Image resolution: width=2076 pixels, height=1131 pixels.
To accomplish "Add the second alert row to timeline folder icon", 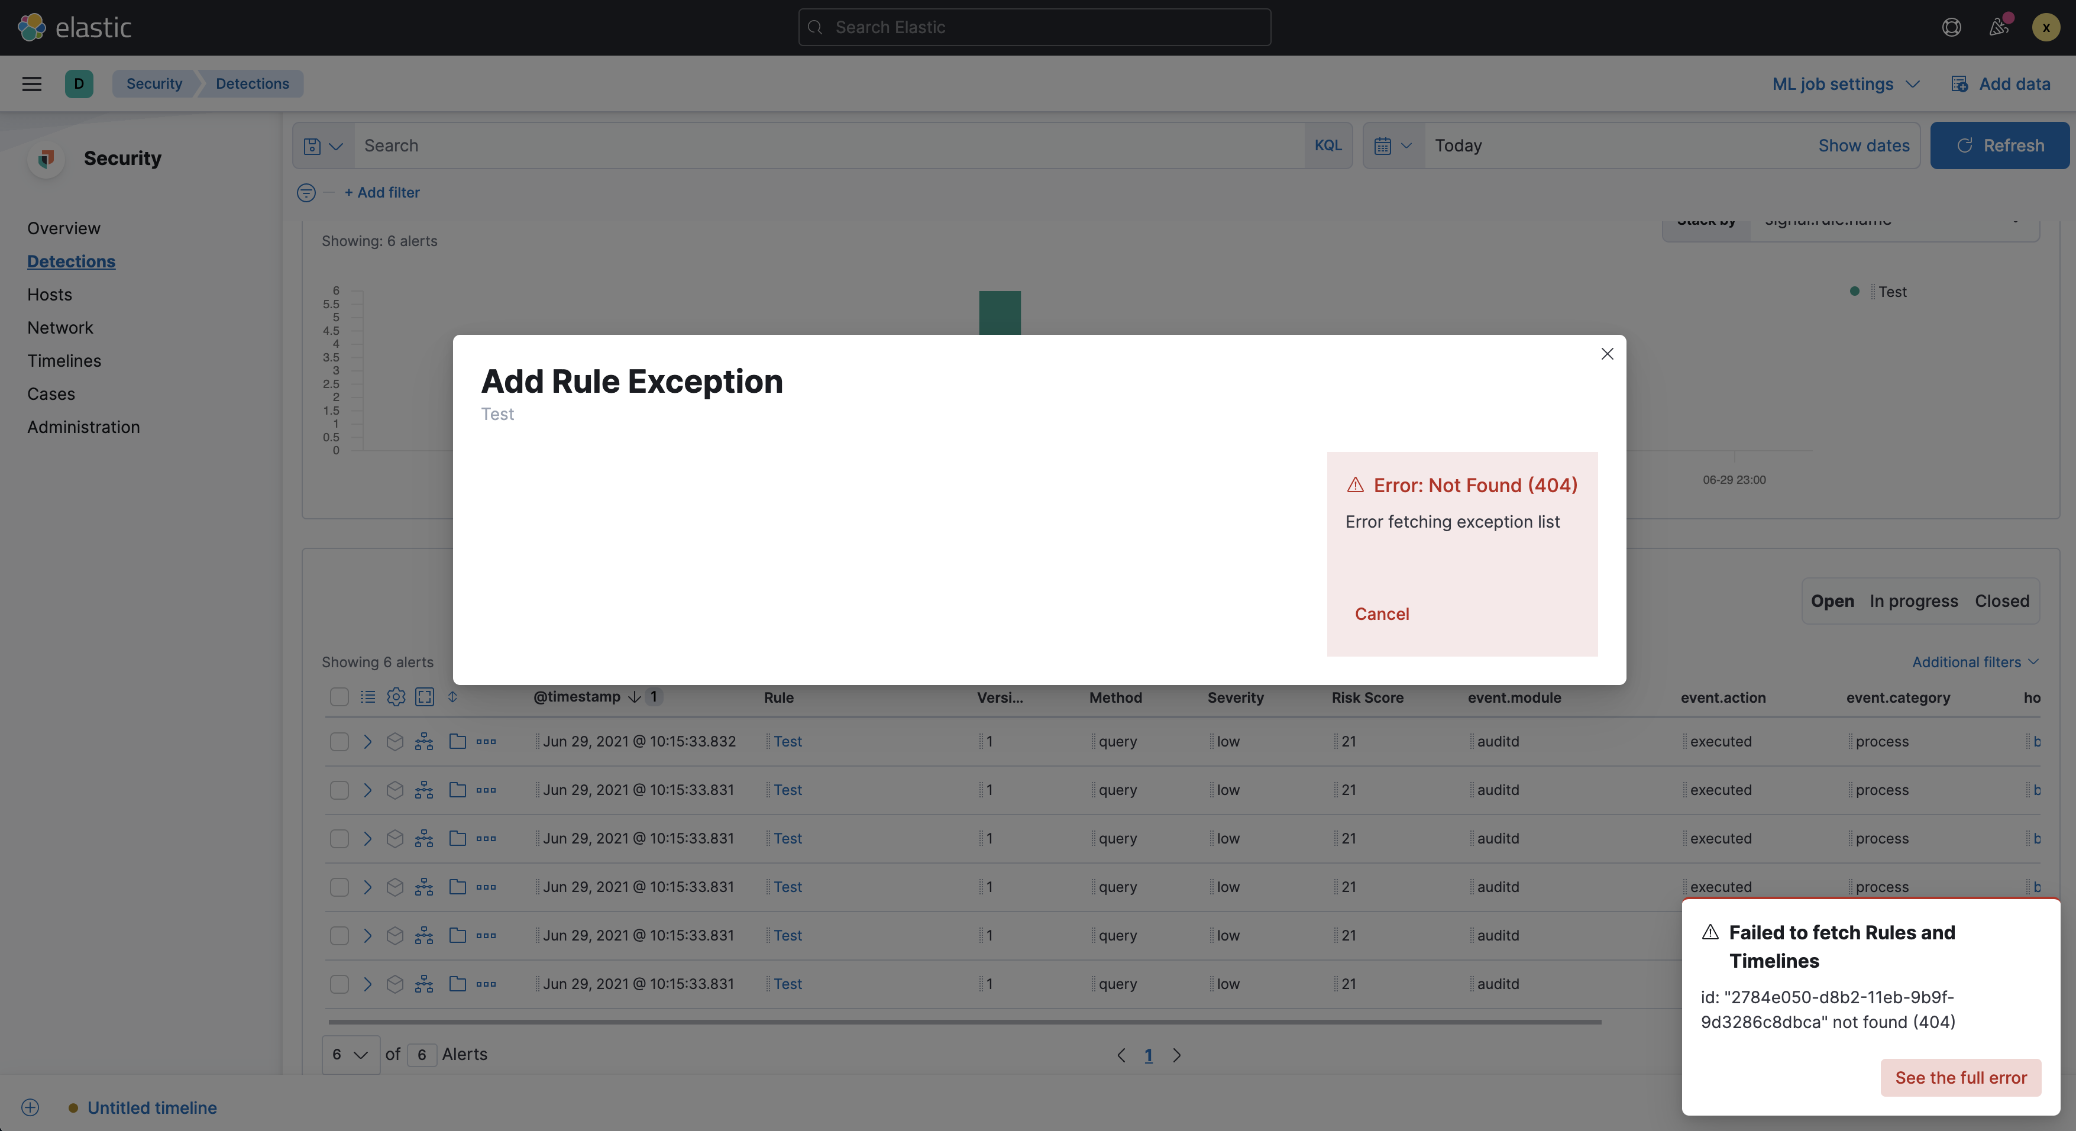I will (457, 789).
